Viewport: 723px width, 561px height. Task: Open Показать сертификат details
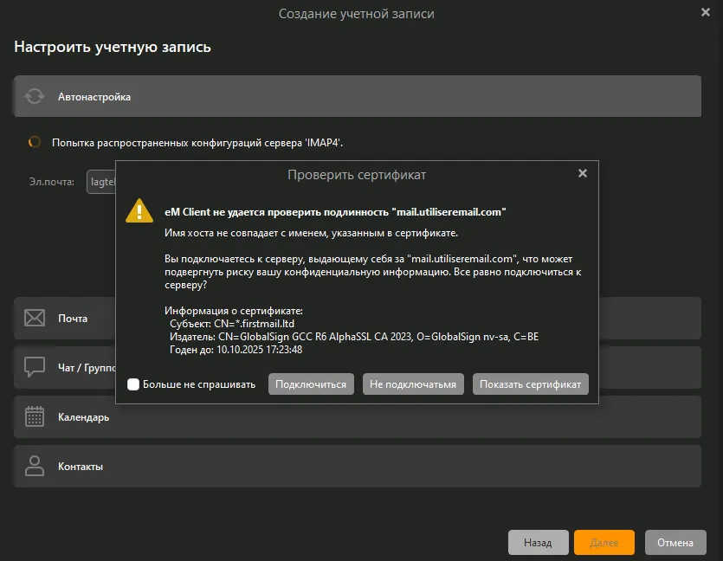pyautogui.click(x=530, y=384)
